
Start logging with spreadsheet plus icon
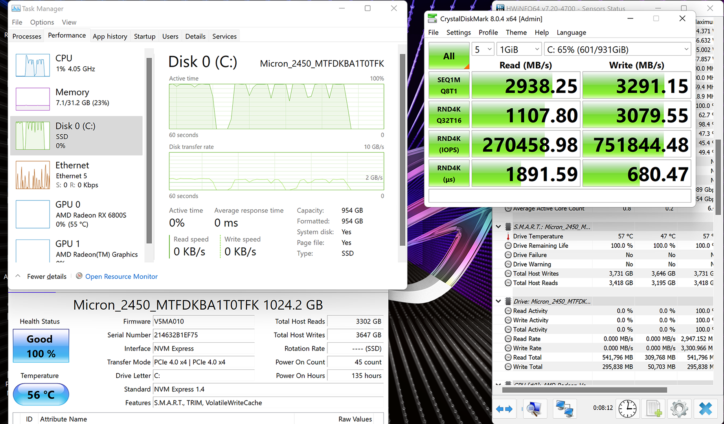(x=654, y=409)
